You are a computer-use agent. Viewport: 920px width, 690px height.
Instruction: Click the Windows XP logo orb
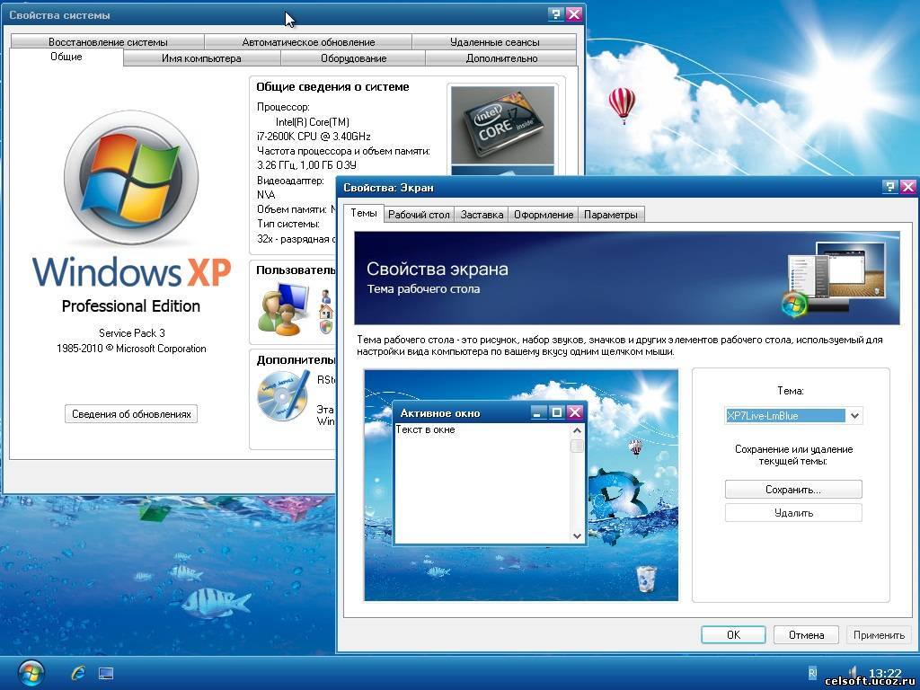131,178
